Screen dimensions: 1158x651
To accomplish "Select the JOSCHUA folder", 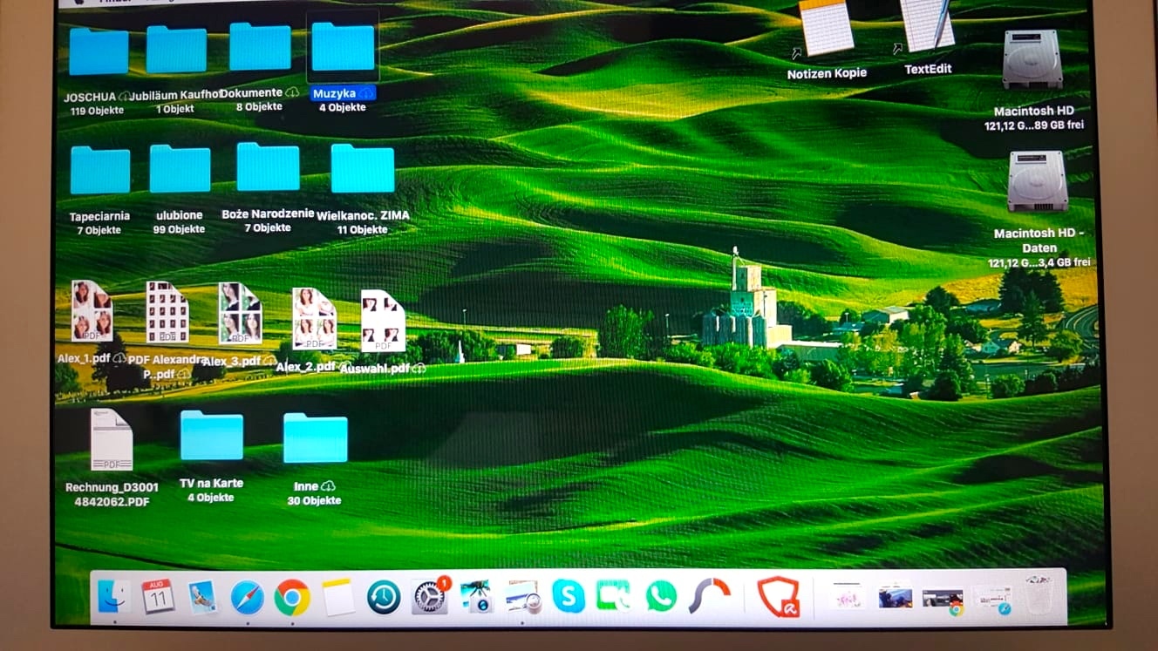I will pyautogui.click(x=99, y=51).
